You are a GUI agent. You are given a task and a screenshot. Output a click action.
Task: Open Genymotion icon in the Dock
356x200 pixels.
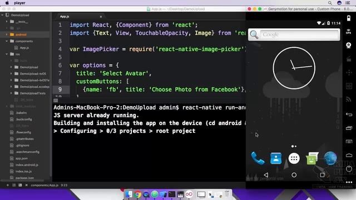pos(189,194)
